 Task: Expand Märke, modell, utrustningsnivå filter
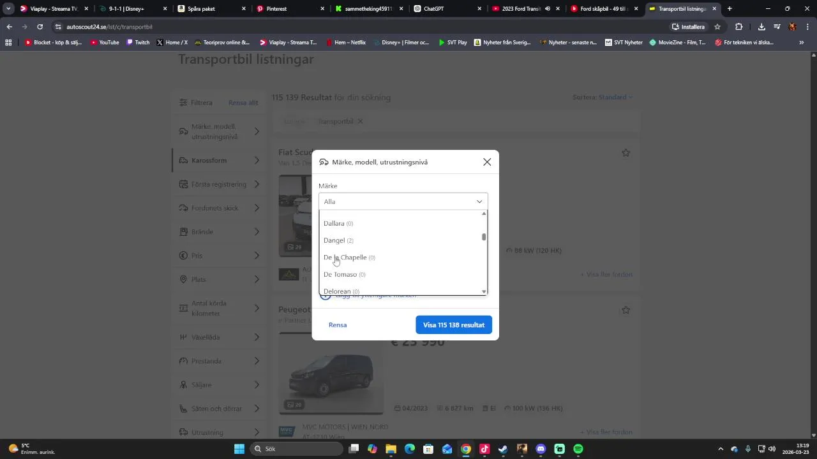coord(219,132)
